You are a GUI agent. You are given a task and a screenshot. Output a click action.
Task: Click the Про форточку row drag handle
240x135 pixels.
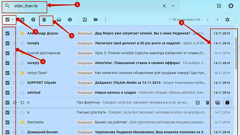point(3,103)
